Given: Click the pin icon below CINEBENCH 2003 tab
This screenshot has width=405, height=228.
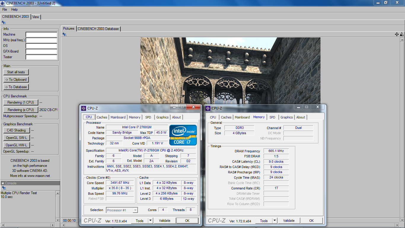Looking at the screenshot, I should coord(4,23).
